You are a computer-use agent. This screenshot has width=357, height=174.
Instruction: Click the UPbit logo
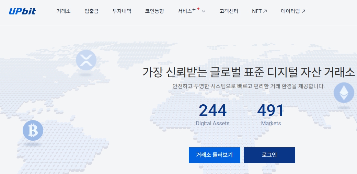tap(22, 11)
